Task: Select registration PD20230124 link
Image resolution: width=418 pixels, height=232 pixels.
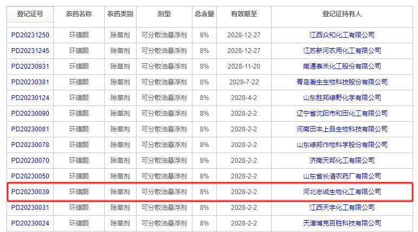Action: click(x=30, y=98)
